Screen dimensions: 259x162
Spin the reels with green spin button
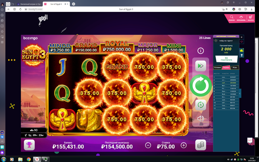coord(200,86)
